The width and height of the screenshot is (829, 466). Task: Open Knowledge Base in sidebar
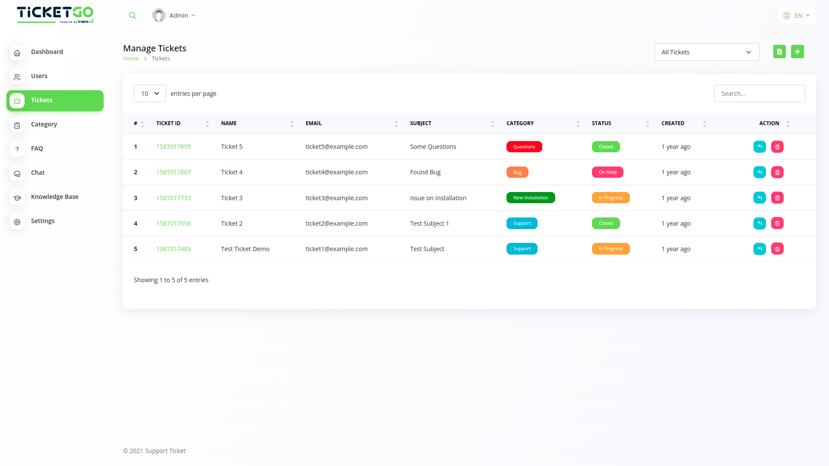point(54,197)
